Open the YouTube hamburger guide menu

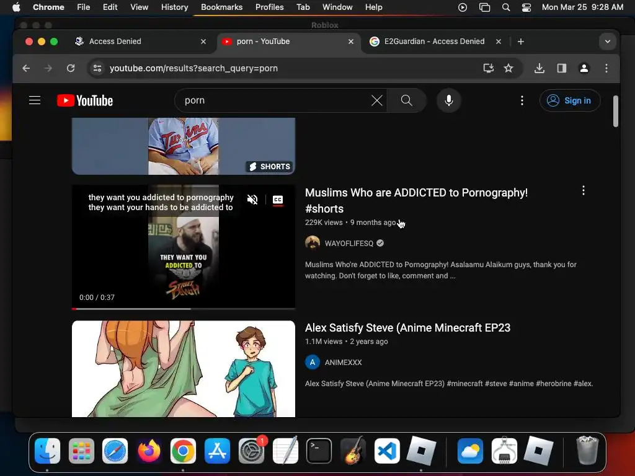point(35,100)
